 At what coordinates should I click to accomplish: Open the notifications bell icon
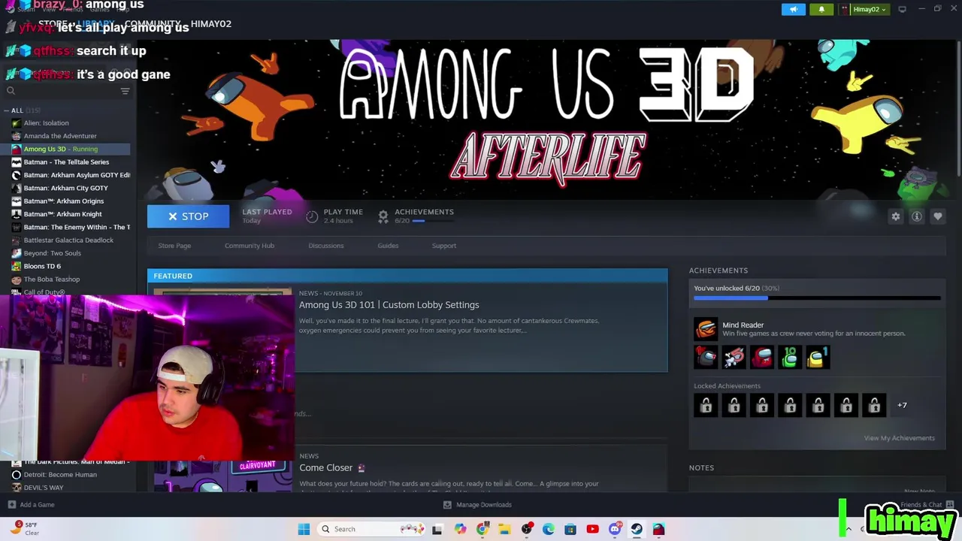pyautogui.click(x=821, y=9)
